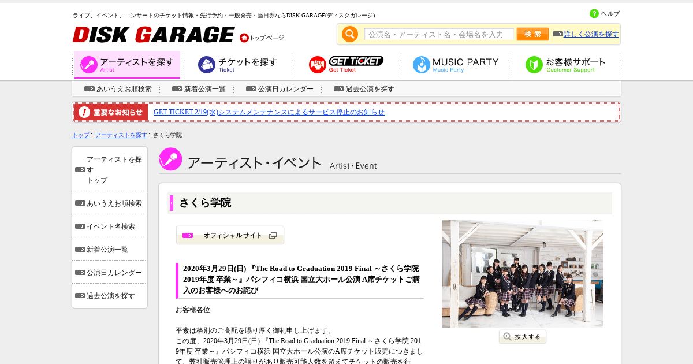Open sidebar item 新着公演一覧

(x=110, y=249)
